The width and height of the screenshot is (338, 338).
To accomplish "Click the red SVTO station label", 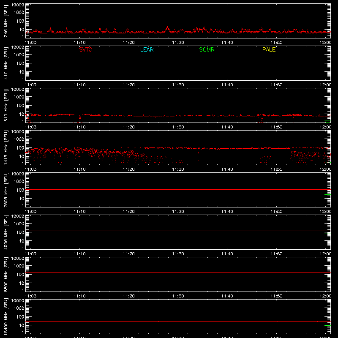I will coord(86,49).
